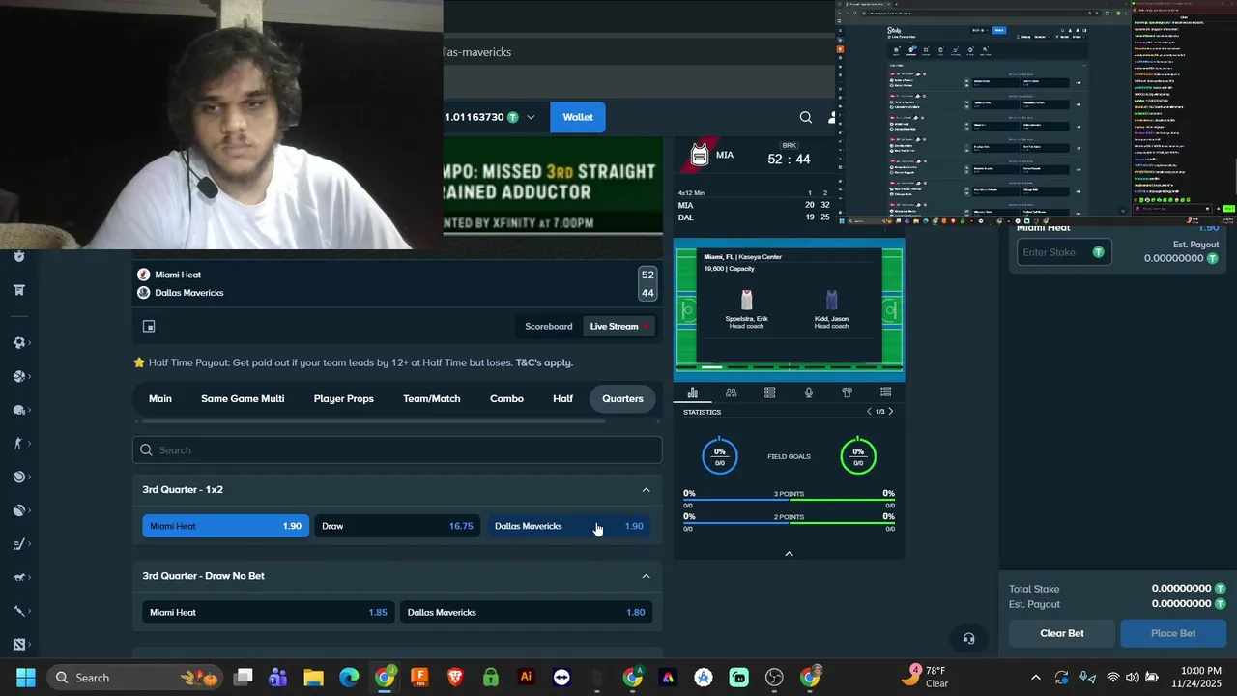Open the T&C's apply link
This screenshot has width=1237, height=696.
[544, 362]
